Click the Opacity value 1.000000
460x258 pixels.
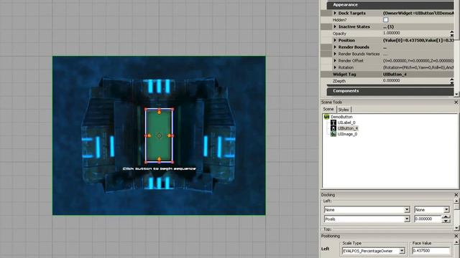pos(391,34)
